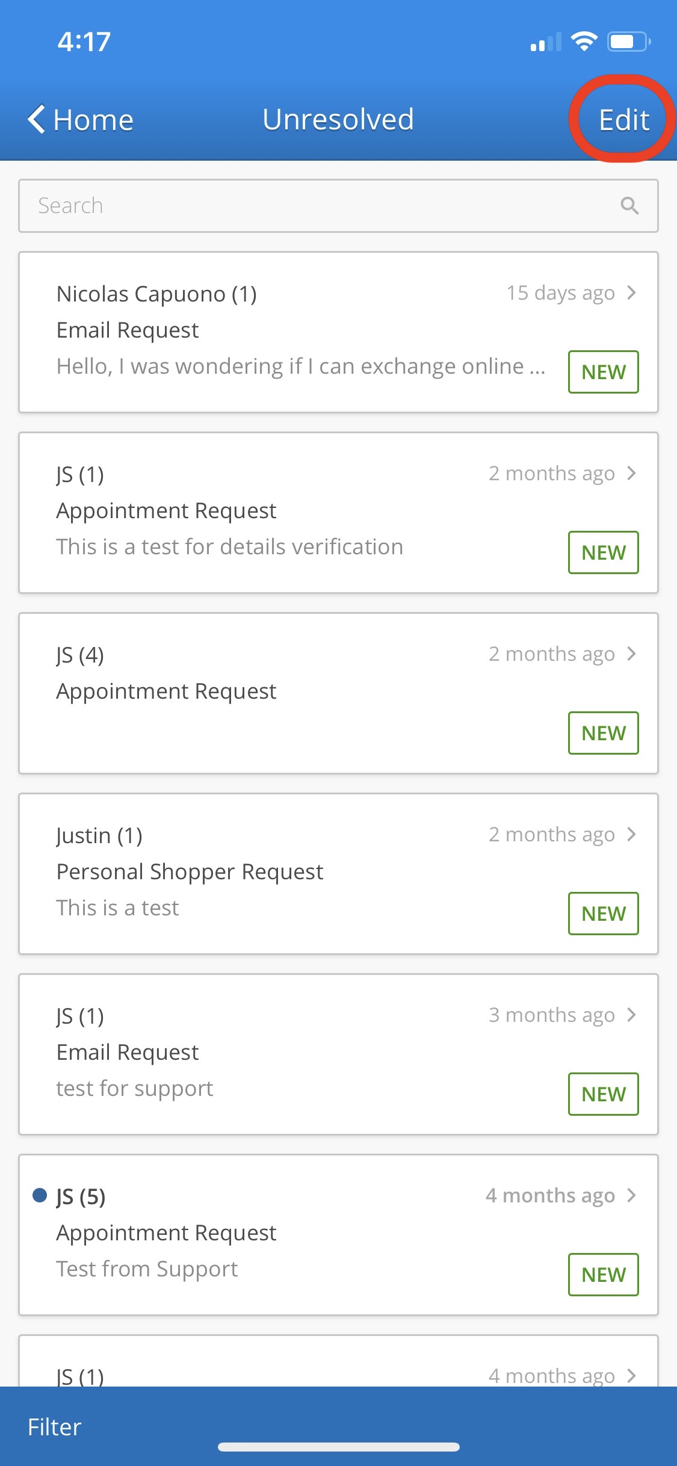
Task: Open chevron on JS (4) Appointment Request
Action: [x=631, y=654]
